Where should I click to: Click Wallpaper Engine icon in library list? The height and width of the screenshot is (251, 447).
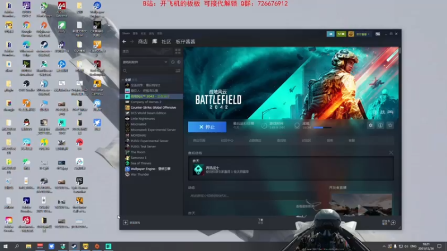pos(127,169)
